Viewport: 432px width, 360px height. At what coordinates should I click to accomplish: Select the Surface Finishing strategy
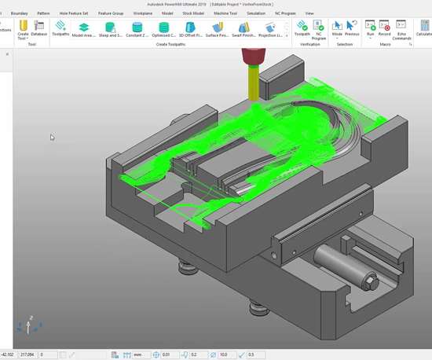217,30
